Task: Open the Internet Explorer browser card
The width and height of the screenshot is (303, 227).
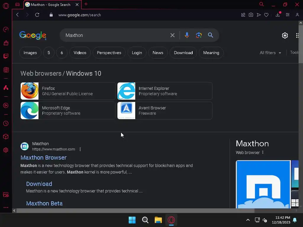Action: [165, 91]
